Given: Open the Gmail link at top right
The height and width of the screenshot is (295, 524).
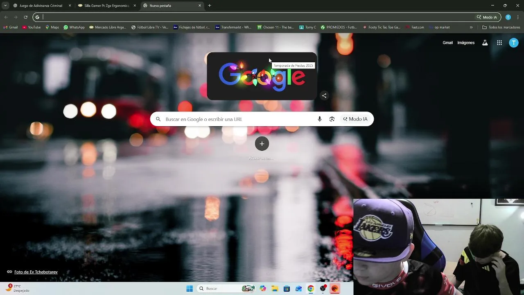Looking at the screenshot, I should click(x=447, y=43).
